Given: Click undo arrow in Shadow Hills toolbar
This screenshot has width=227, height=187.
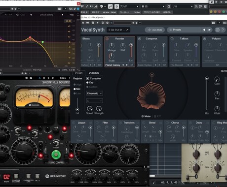Looking at the screenshot, I should [27, 78].
